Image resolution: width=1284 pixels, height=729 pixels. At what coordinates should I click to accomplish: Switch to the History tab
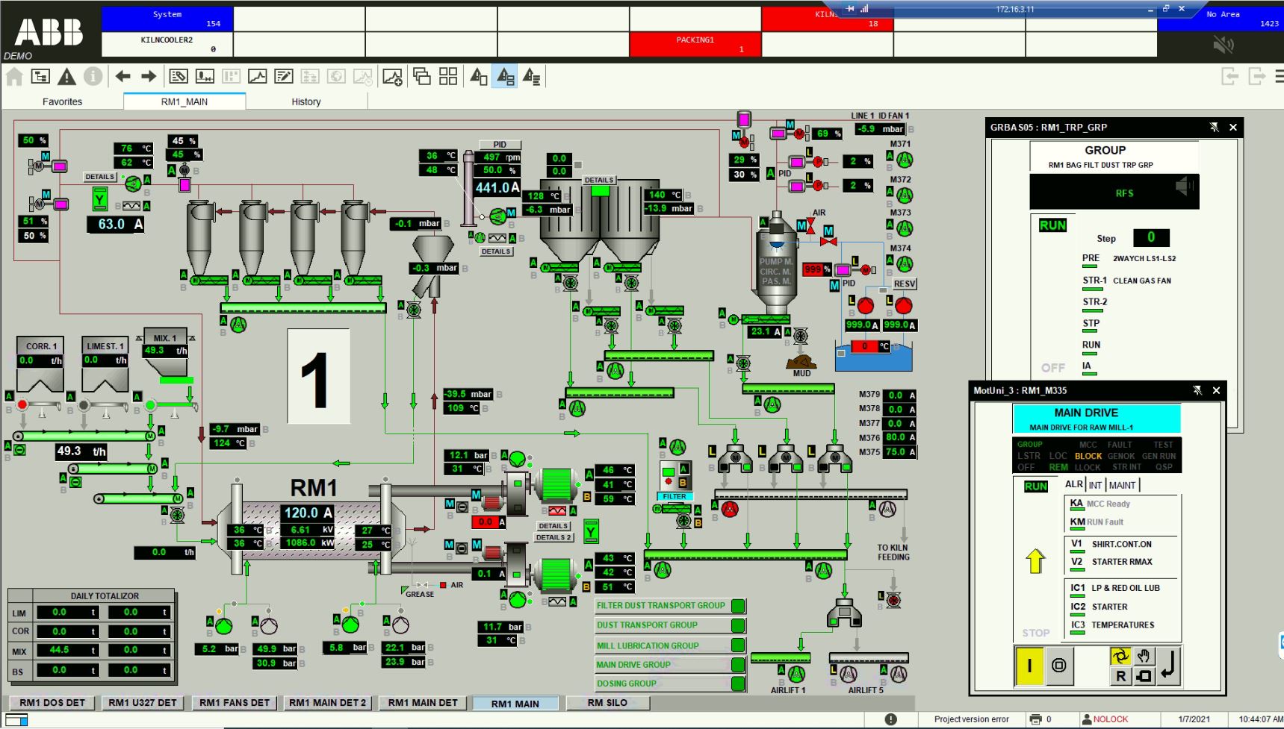pos(306,101)
